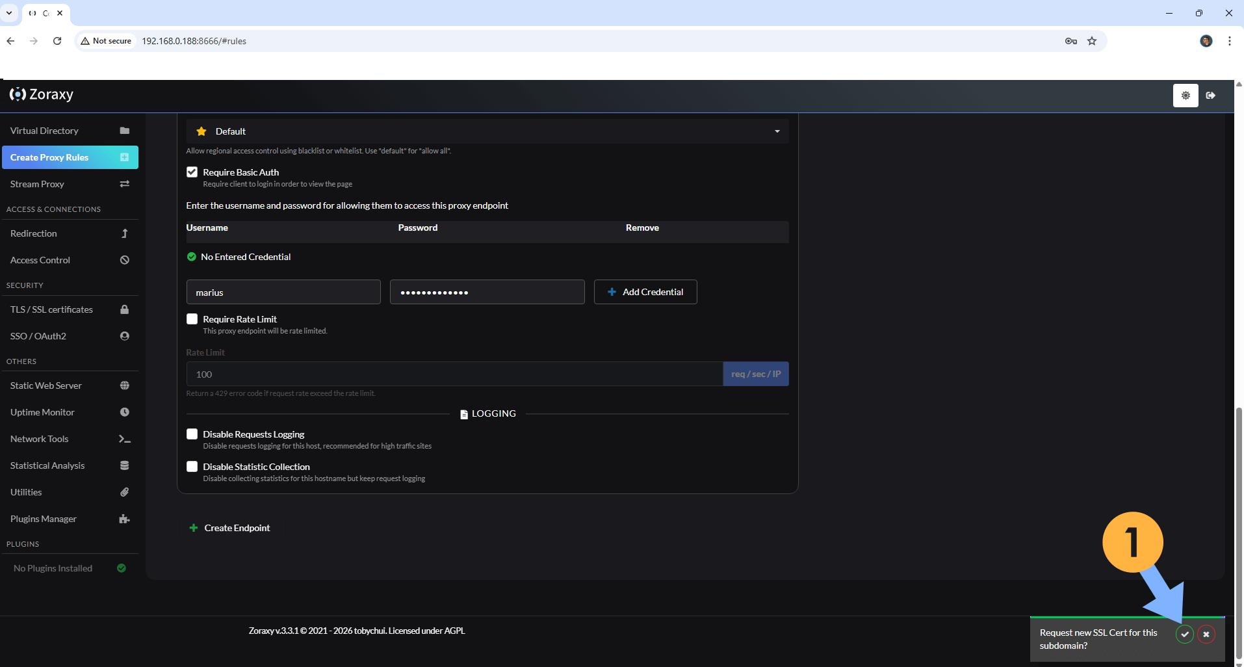1244x667 pixels.
Task: Tick the Disable Statistic Collection checkbox
Action: (x=192, y=467)
